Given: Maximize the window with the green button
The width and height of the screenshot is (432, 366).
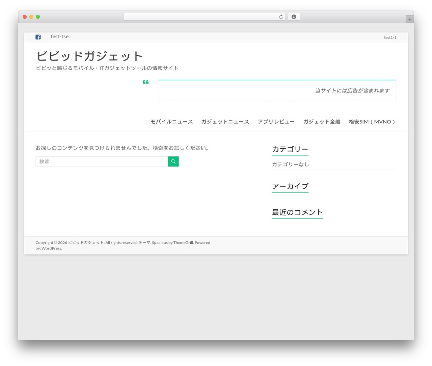Looking at the screenshot, I should point(38,17).
